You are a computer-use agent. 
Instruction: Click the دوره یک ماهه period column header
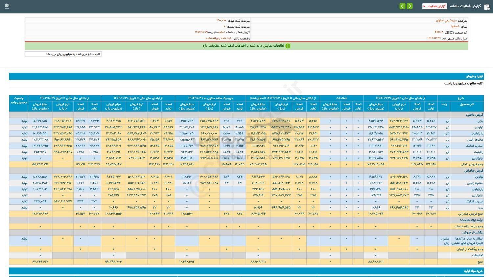click(x=210, y=98)
